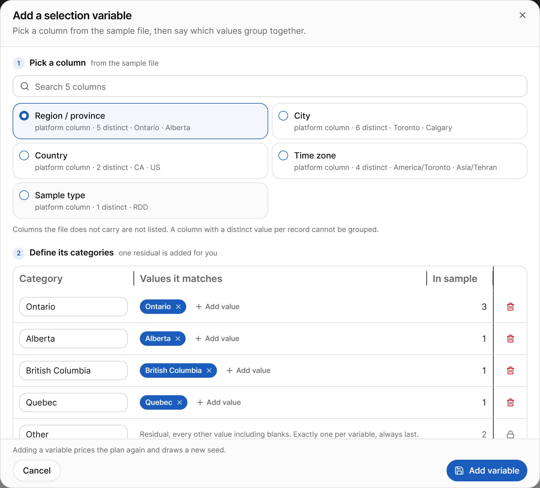Add value to British Columbia category
The width and height of the screenshot is (540, 488).
[248, 371]
